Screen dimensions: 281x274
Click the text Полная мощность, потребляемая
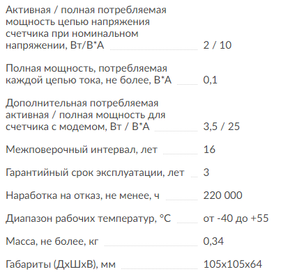click(86, 69)
